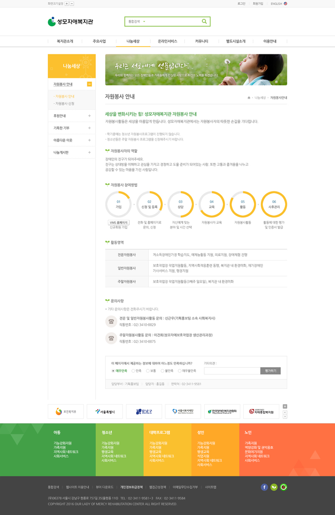Click the 성모자애복지관 logo

70,21
